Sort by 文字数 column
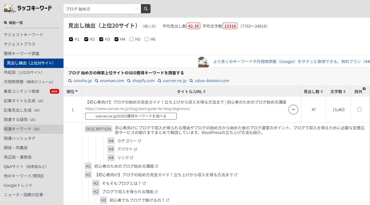This screenshot has height=205, width=370. coord(338,91)
